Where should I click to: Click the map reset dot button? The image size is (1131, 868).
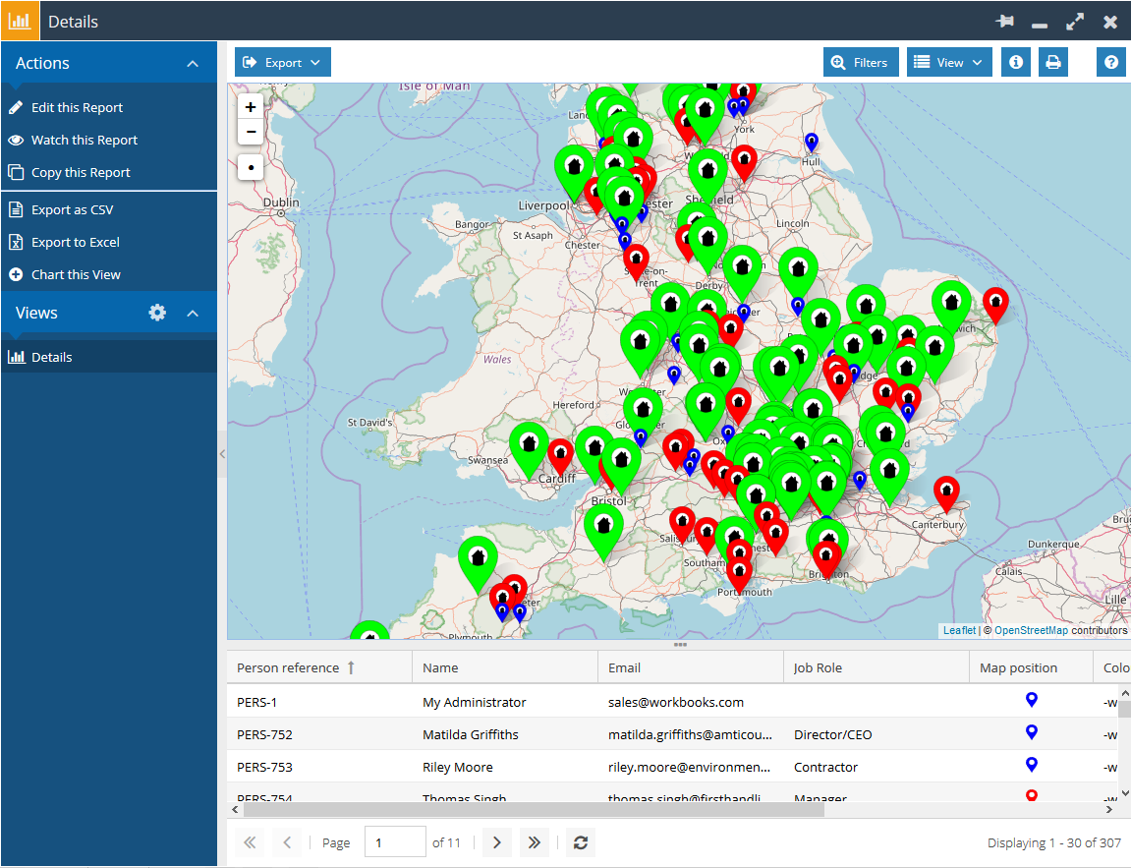pyautogui.click(x=251, y=167)
